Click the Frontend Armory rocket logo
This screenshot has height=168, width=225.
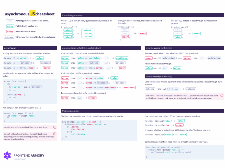tap(7, 155)
